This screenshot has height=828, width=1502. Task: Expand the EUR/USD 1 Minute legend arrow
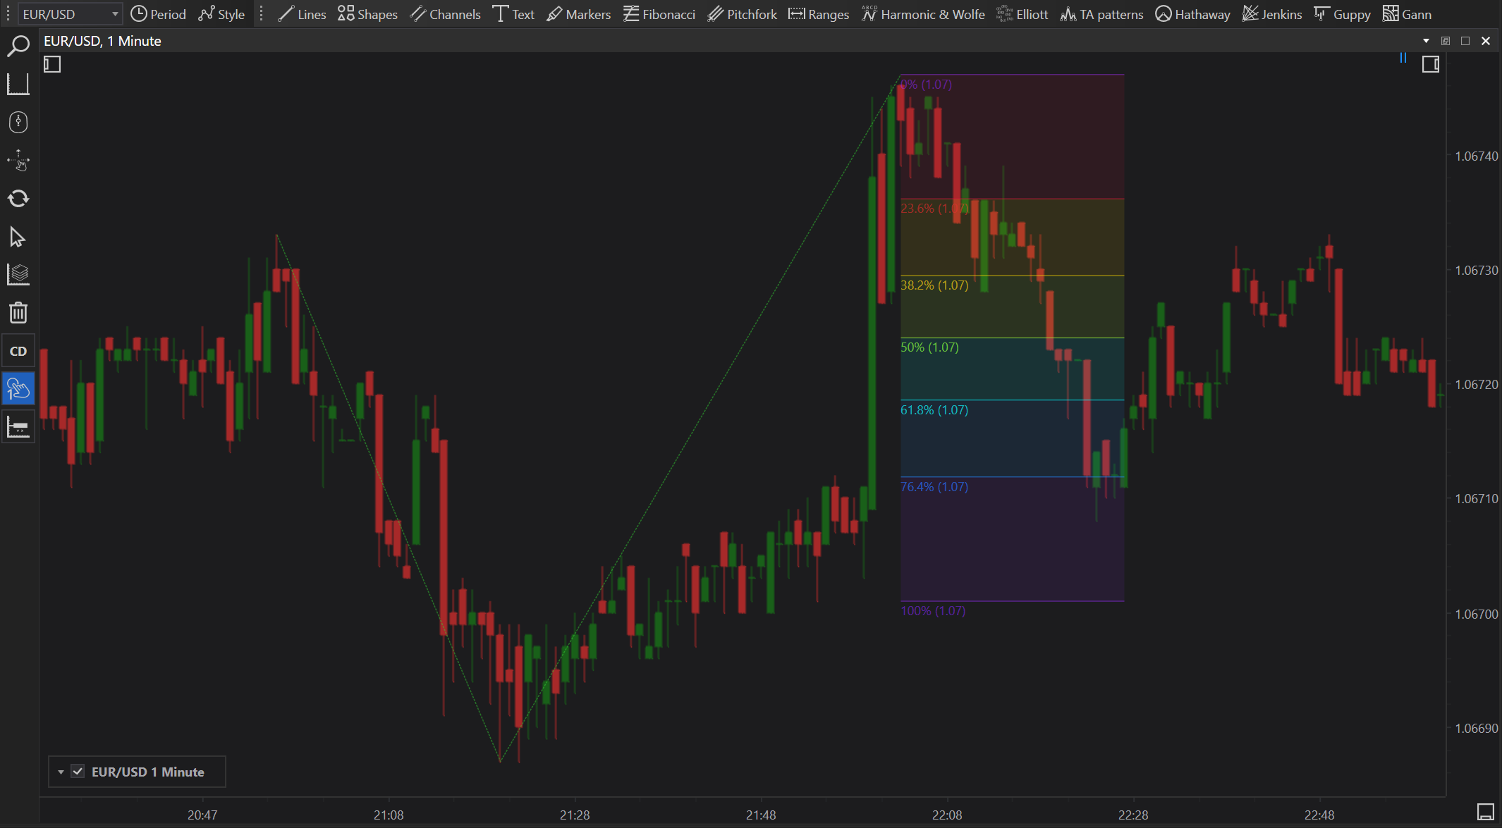(x=61, y=772)
